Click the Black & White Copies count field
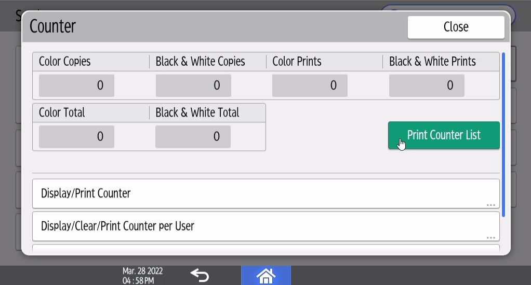The image size is (531, 285). coord(193,85)
